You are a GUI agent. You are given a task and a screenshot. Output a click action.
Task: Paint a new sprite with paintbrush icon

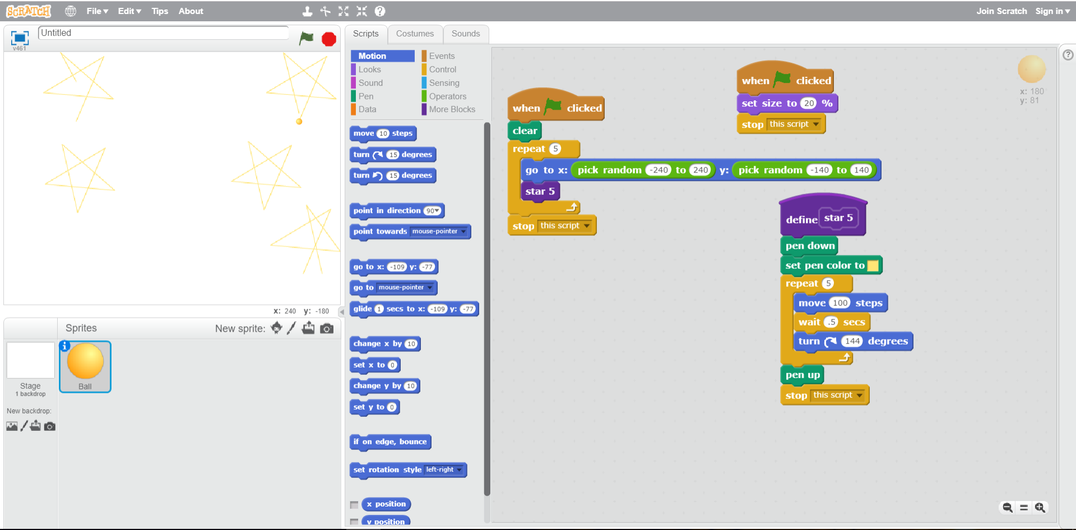pos(291,328)
